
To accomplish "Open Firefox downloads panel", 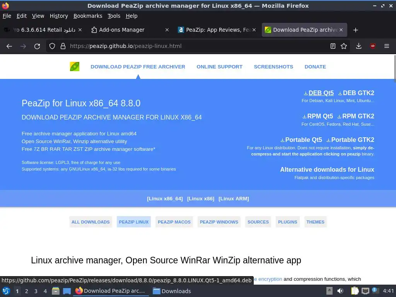I will 358,46.
